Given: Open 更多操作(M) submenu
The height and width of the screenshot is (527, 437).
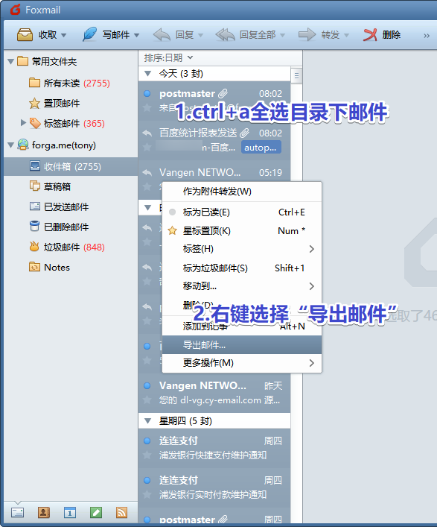Looking at the screenshot, I should pyautogui.click(x=242, y=363).
